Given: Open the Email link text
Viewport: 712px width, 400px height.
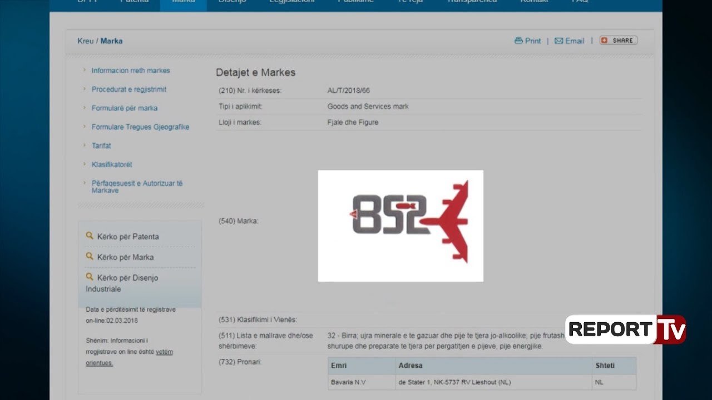Looking at the screenshot, I should pyautogui.click(x=575, y=41).
